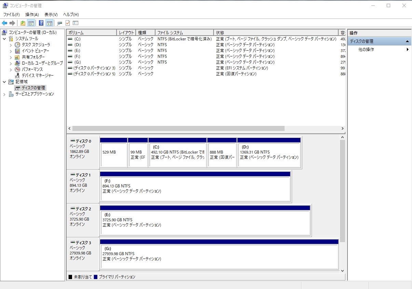This screenshot has height=289, width=412.
Task: Select the 888 MB recovery partition block
Action: pyautogui.click(x=222, y=152)
